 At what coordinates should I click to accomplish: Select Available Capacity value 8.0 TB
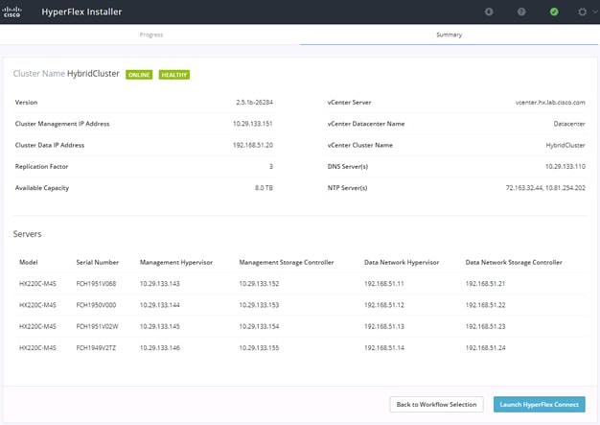tap(264, 188)
